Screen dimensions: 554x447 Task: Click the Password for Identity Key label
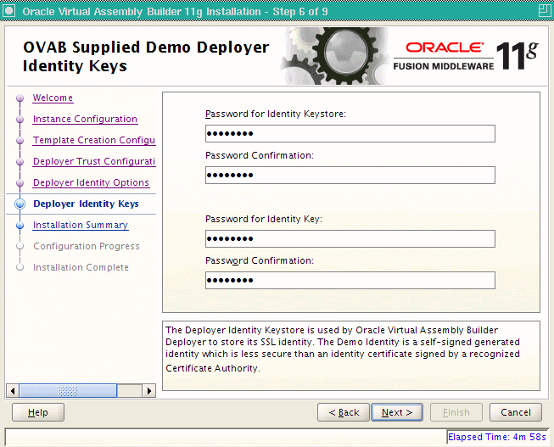[264, 219]
